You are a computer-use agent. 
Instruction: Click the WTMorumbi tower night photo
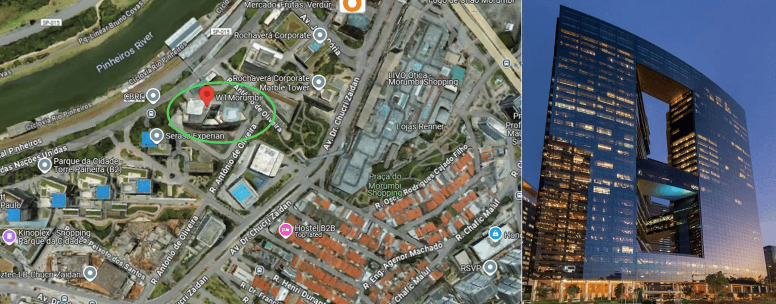point(649,152)
